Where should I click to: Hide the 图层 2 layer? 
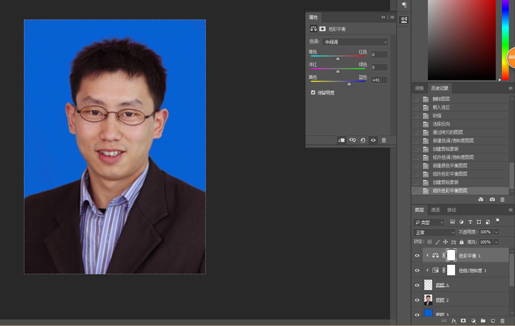(417, 300)
